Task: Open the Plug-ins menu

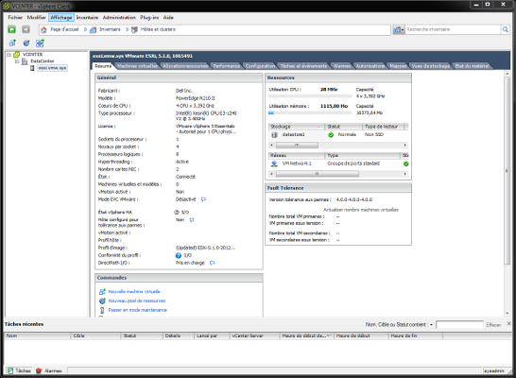Action: point(149,17)
